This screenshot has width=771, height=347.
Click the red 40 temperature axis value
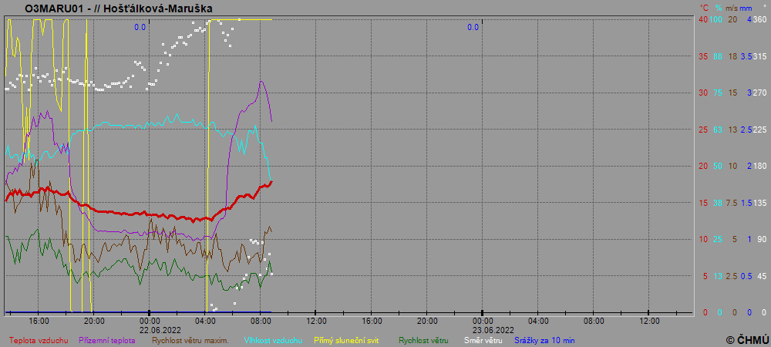702,19
